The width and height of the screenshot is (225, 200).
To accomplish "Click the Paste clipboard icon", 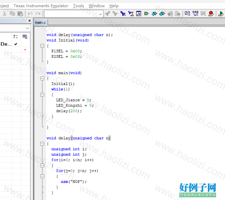I will (20, 14).
